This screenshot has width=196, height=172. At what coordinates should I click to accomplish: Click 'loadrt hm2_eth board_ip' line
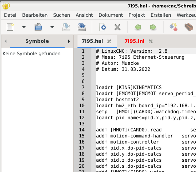pyautogui.click(x=146, y=106)
